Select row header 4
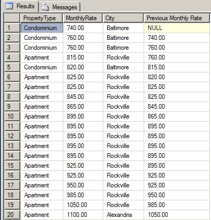This screenshot has width=211, height=220. pos(12,57)
